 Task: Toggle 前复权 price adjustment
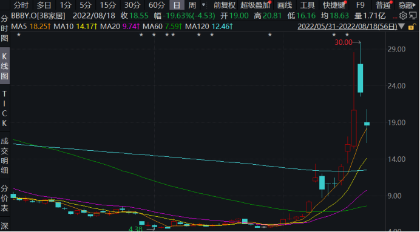225,5
